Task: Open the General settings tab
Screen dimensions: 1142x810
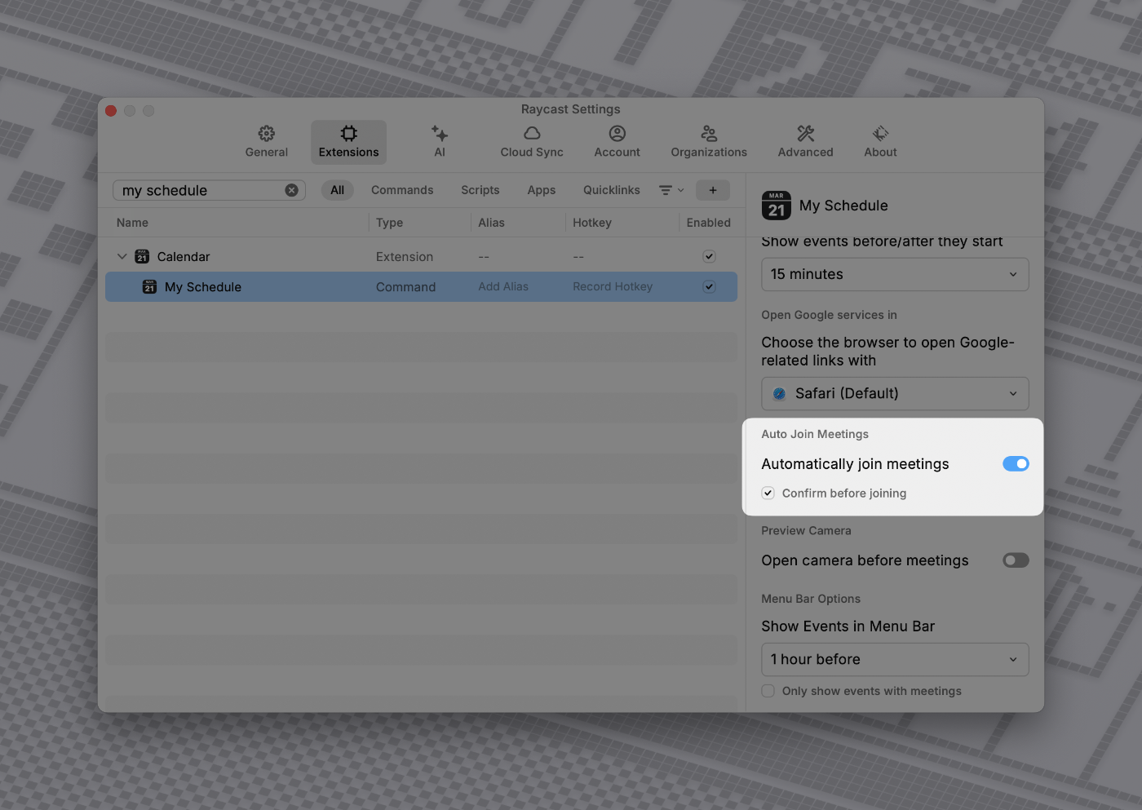Action: coord(267,142)
